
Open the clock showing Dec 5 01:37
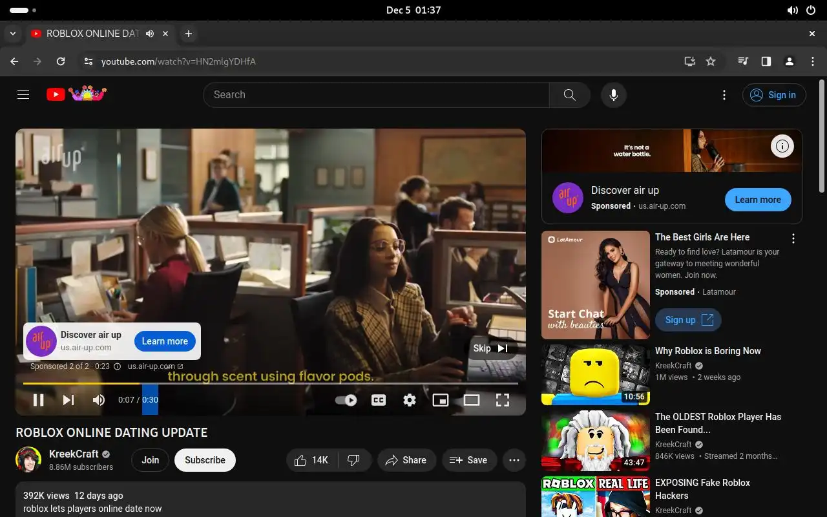413,10
